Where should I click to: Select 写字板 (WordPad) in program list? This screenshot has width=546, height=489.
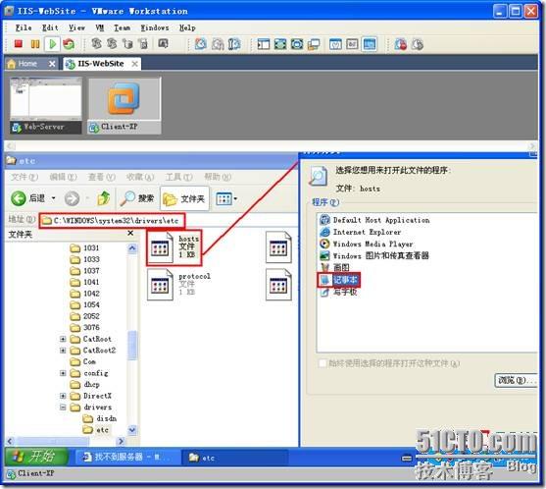tap(338, 292)
